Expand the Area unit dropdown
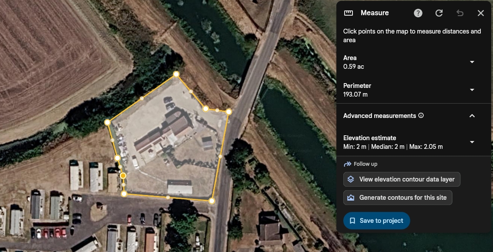 [472, 62]
